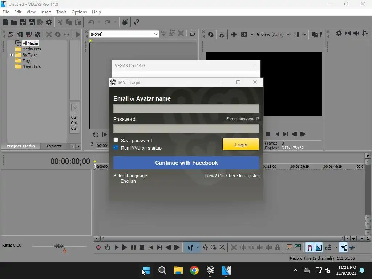Click the Stop button in timeline transport
This screenshot has width=372, height=279.
point(142,247)
